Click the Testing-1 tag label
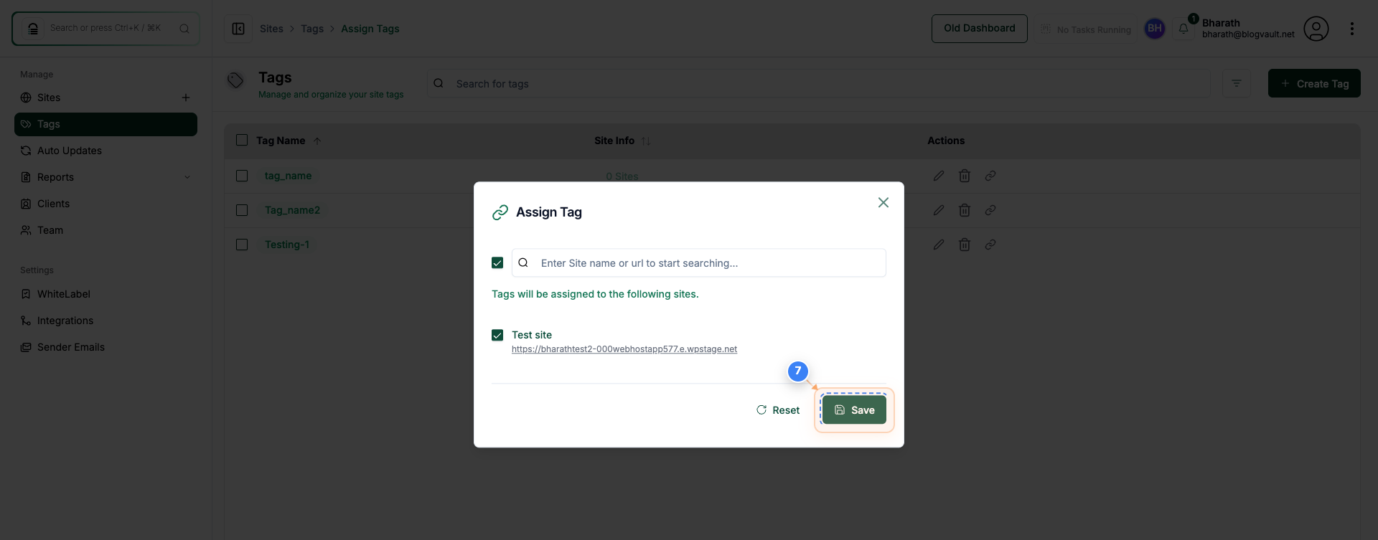1378x540 pixels. click(x=287, y=245)
